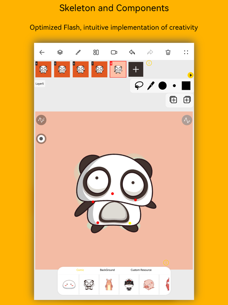Select the yellow joint point on panda
This screenshot has width=228, height=305.
pos(130,223)
